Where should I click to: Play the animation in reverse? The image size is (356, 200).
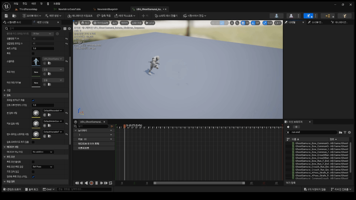pos(86,183)
